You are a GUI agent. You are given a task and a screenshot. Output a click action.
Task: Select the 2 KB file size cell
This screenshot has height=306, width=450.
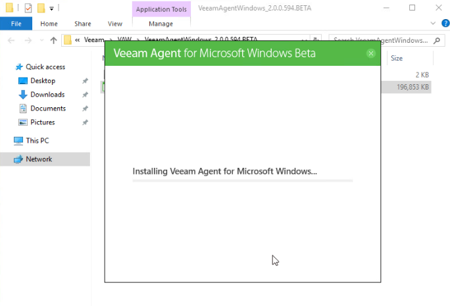coord(422,75)
